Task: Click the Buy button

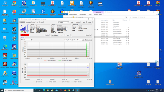Action: (x=72, y=22)
